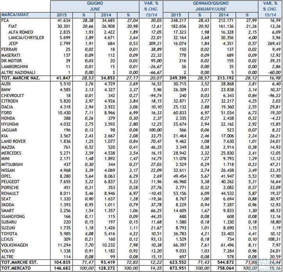Image resolution: width=283 pixels, height=272 pixels.
Task: Select the VOLVO row label
Action: pos(8,251)
